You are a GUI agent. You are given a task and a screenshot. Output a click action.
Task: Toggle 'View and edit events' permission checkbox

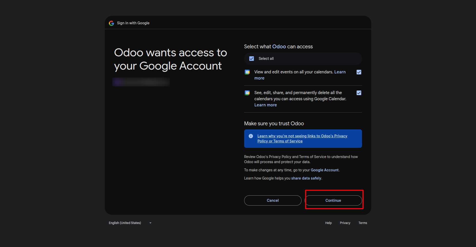[359, 72]
